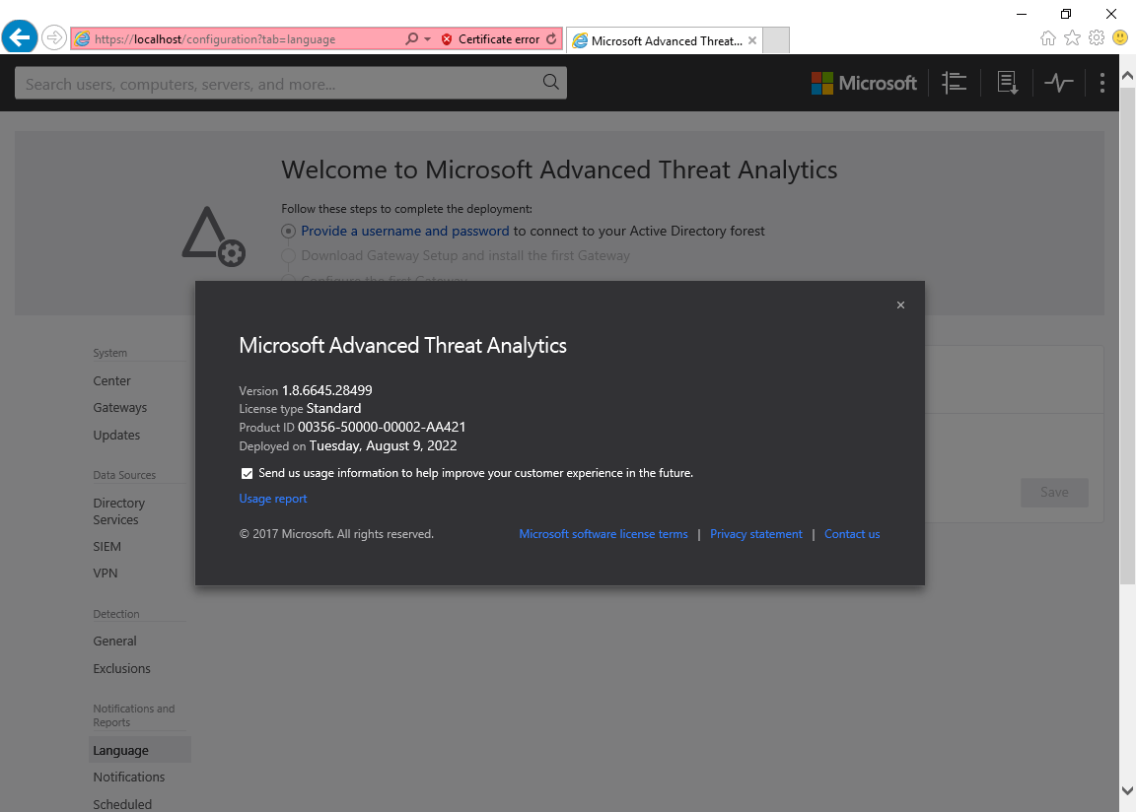Click the browser Forward arrow button
This screenshot has height=812, width=1136.
click(x=53, y=37)
